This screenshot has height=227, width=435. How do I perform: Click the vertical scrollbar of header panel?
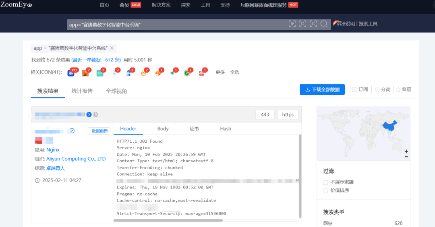pos(300,176)
